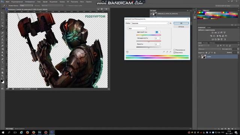This screenshot has height=135, width=240.
Task: Open the layer blend mode dropdown
Action: click(x=210, y=49)
